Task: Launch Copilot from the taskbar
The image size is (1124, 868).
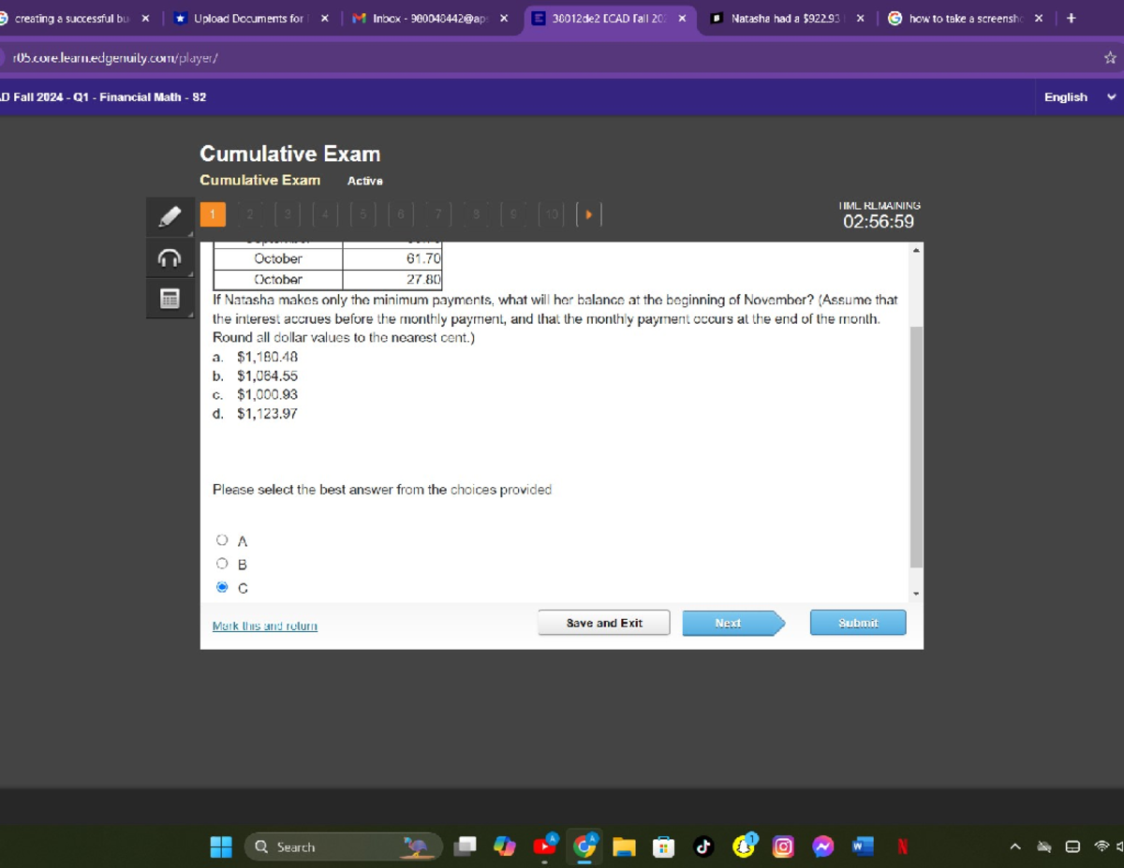Action: click(x=506, y=846)
